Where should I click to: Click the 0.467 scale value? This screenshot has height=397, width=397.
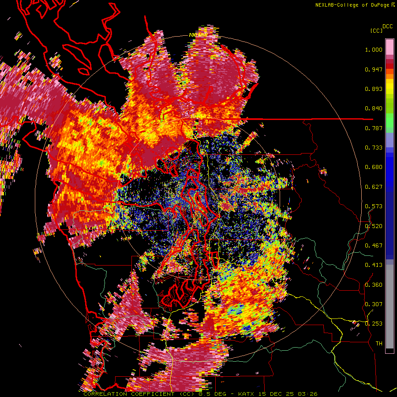click(x=374, y=246)
